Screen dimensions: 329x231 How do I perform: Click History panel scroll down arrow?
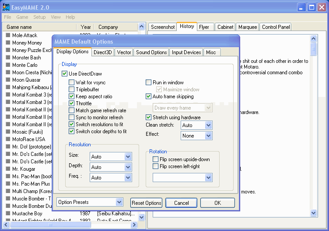[314, 213]
